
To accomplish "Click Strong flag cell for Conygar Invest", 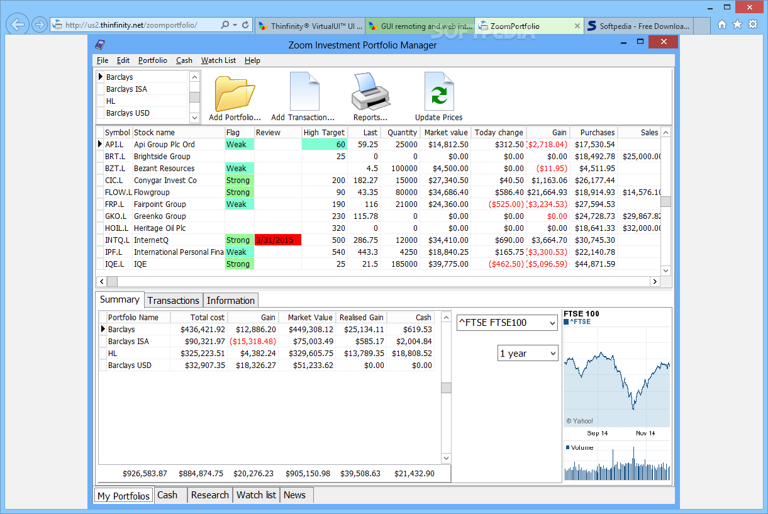I will pos(240,180).
